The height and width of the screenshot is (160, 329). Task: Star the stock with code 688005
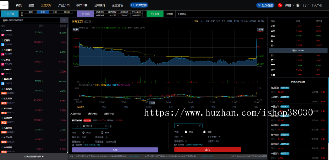coord(3,108)
